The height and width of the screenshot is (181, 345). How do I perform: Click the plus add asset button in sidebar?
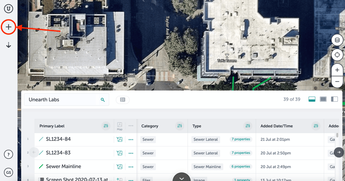[x=9, y=27]
